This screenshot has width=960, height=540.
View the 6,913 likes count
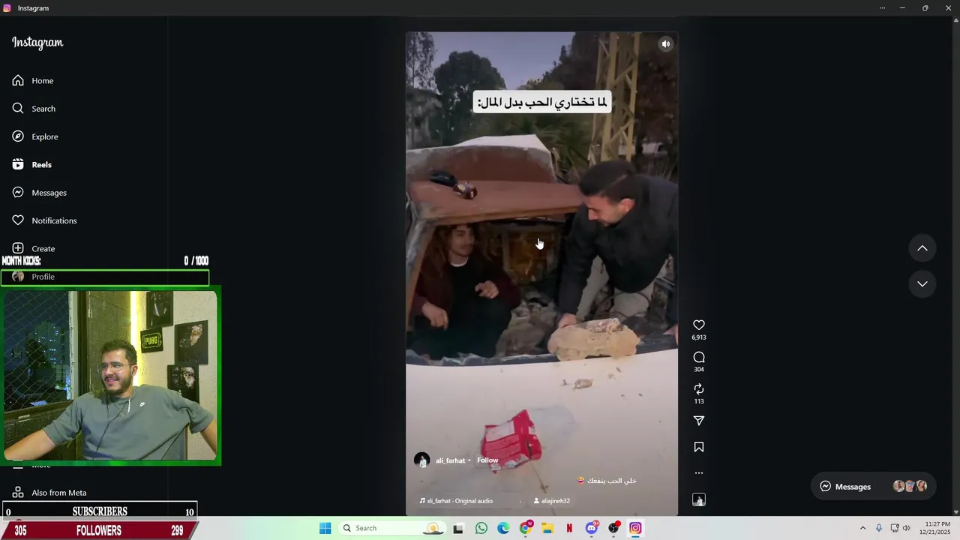[x=699, y=337]
